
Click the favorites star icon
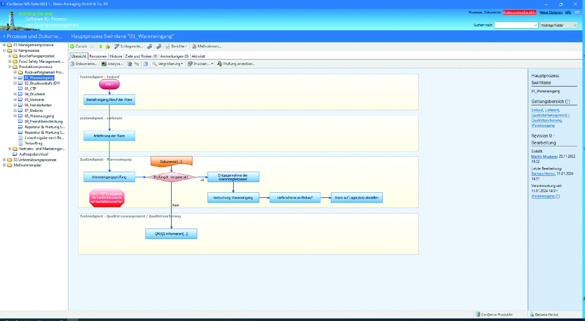108,47
